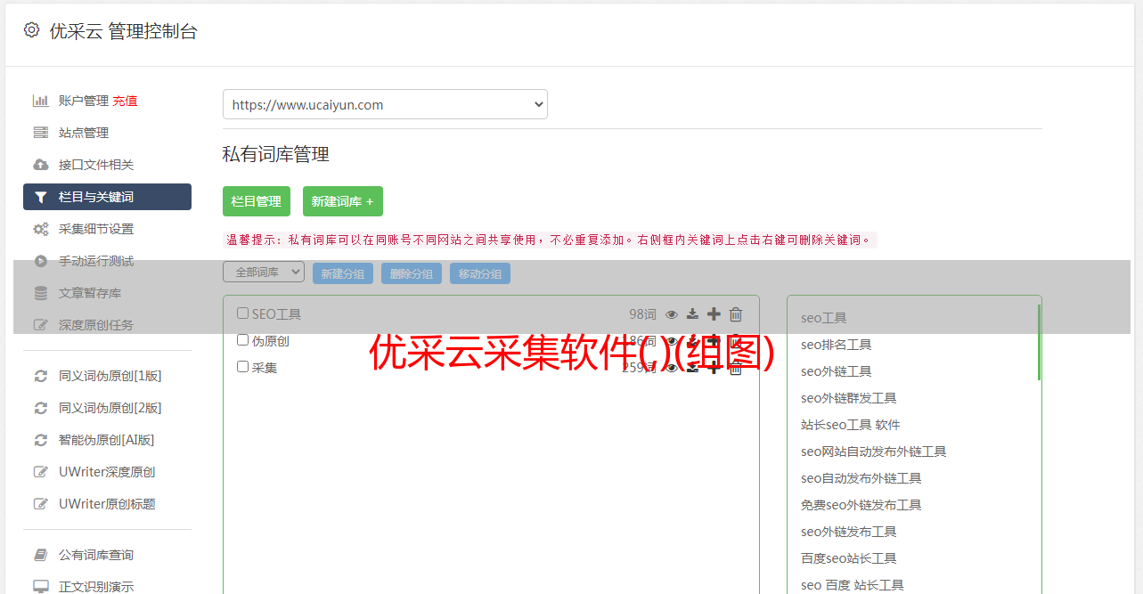
Task: Click the 删除分组 button
Action: tap(412, 273)
